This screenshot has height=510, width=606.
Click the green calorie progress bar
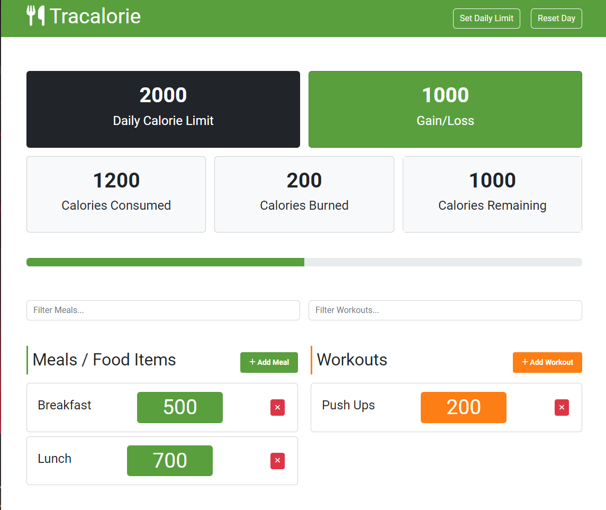click(x=165, y=262)
